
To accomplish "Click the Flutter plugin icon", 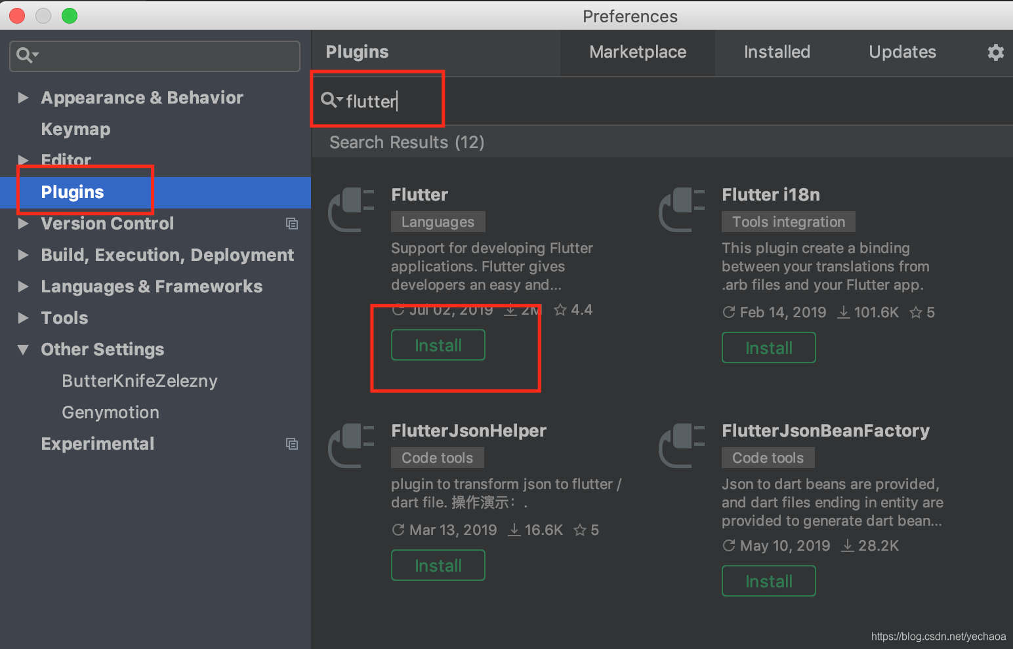I will (x=351, y=209).
